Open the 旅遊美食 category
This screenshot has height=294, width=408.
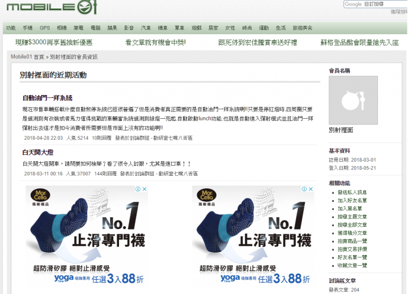[303, 28]
